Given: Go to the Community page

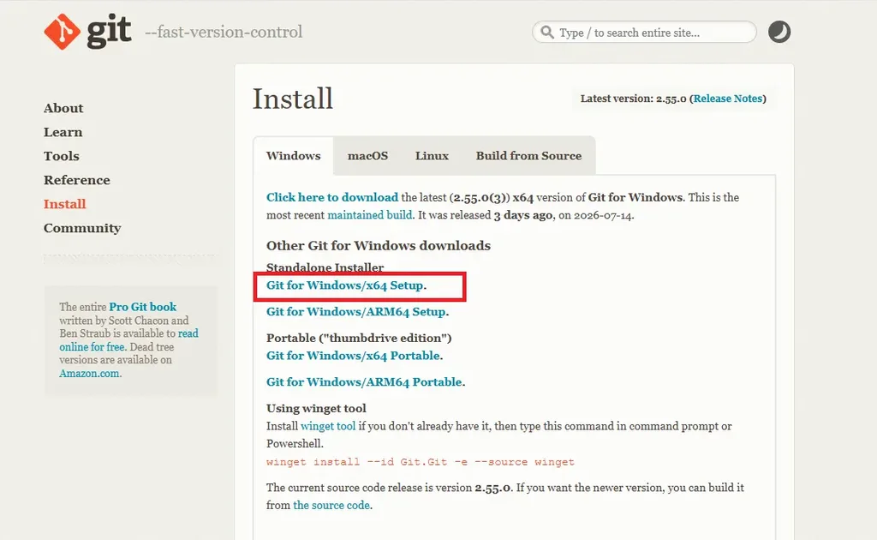Looking at the screenshot, I should click(x=82, y=228).
